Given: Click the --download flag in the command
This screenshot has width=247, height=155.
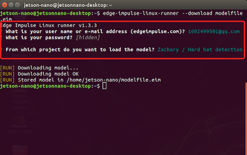Looking at the screenshot, I should coord(197,13).
